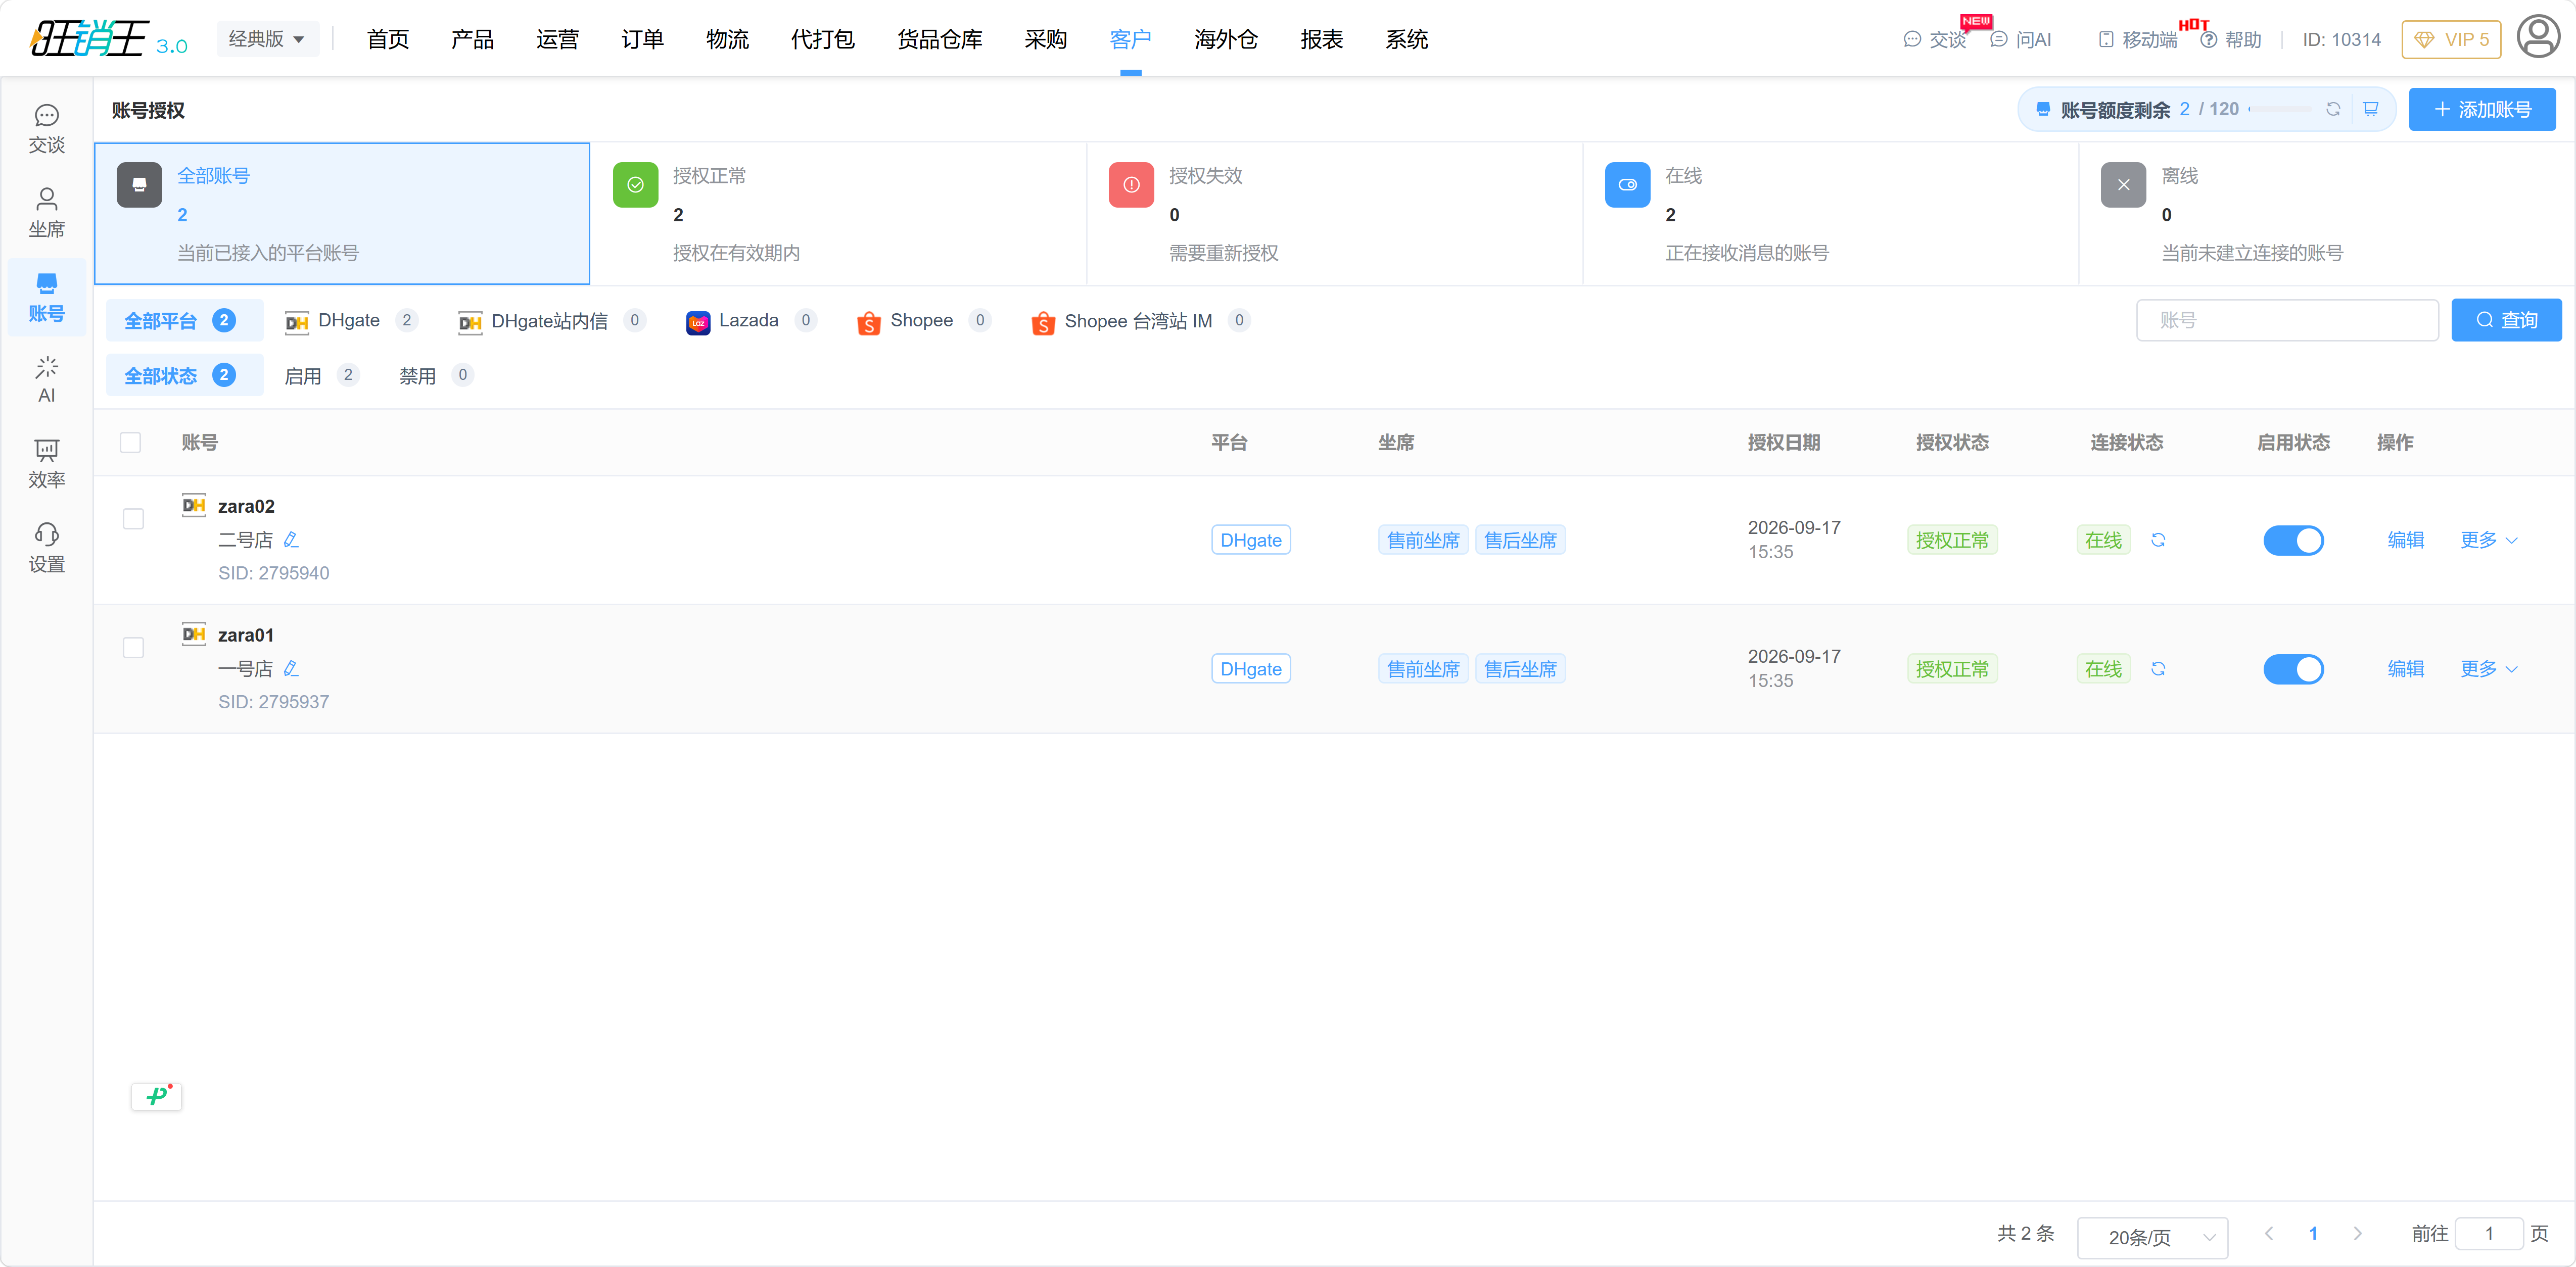Click the quota shopping cart icon
Image resolution: width=2576 pixels, height=1267 pixels.
pos(2371,109)
